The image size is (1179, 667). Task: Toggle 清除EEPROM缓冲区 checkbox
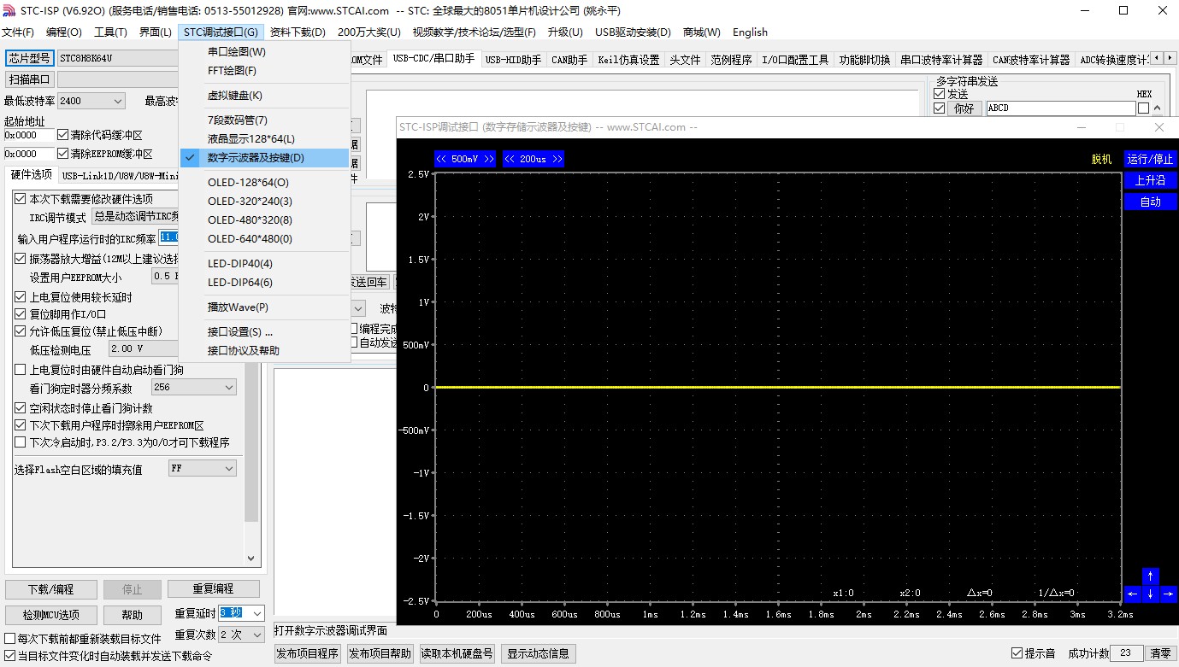(x=62, y=154)
